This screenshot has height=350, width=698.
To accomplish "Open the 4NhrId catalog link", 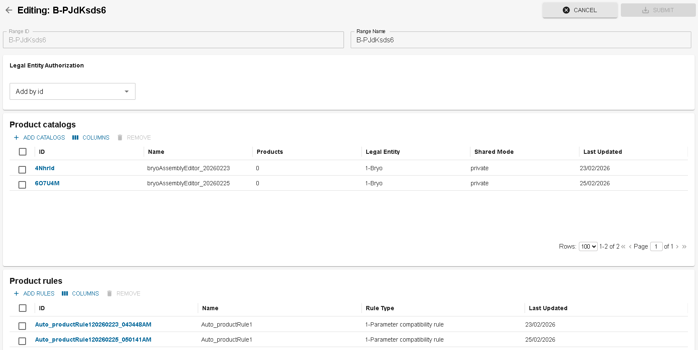I will 44,168.
